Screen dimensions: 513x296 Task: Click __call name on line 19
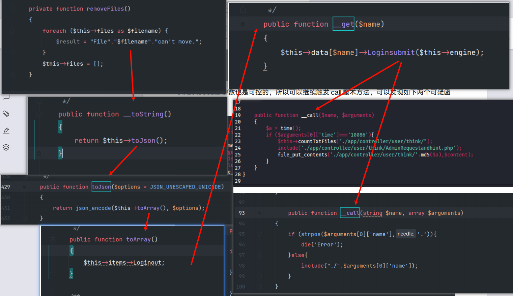(310, 115)
